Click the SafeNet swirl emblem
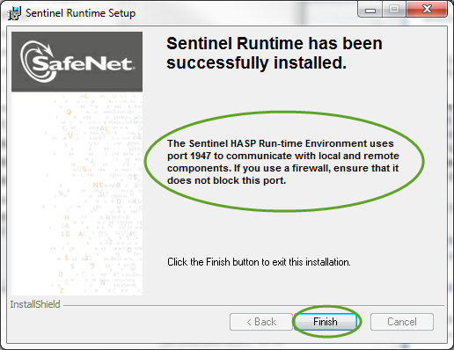 click(x=37, y=62)
